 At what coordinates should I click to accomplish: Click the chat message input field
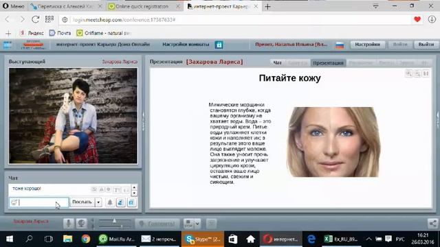tap(38, 202)
